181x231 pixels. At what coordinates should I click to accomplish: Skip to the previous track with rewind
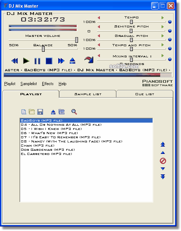pos(15,61)
